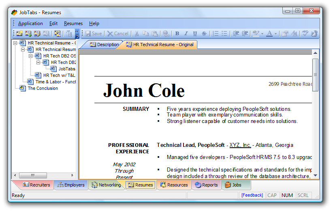Collapse the nested HR Tech DB2 node

(38, 62)
